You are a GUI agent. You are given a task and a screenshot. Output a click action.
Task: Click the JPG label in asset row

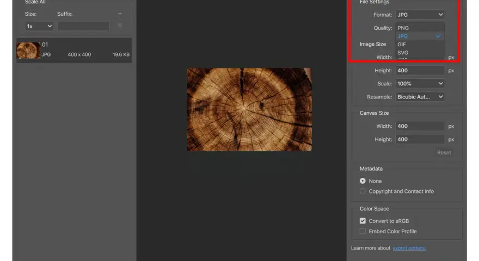(46, 54)
